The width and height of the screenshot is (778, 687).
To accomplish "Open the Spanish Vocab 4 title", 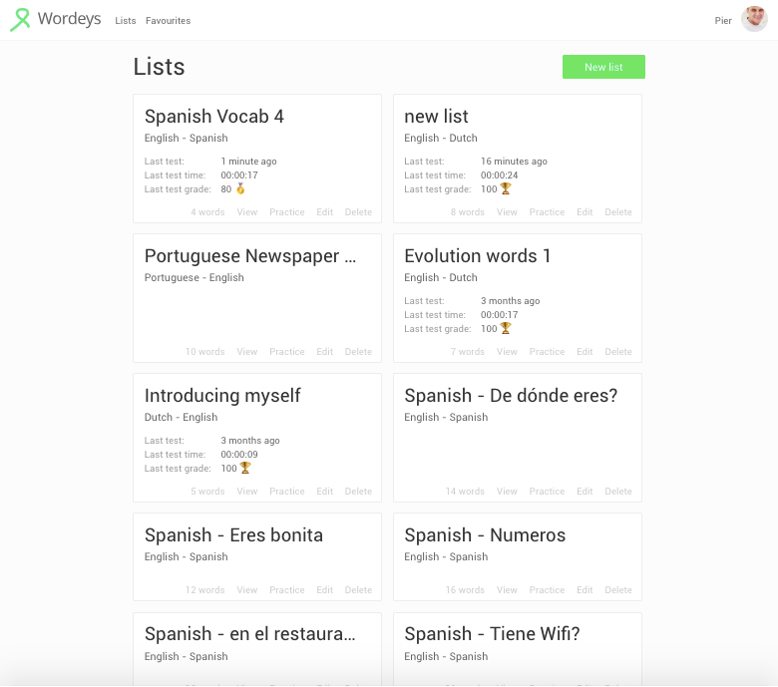I will pyautogui.click(x=213, y=117).
